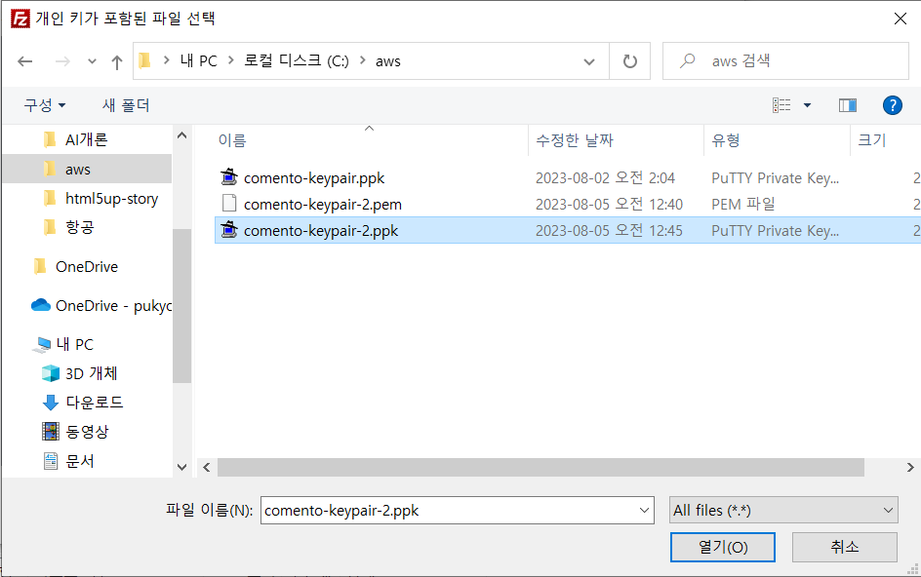921x577 pixels.
Task: Select 'OneDrive' folder in navigation pane
Action: (87, 266)
